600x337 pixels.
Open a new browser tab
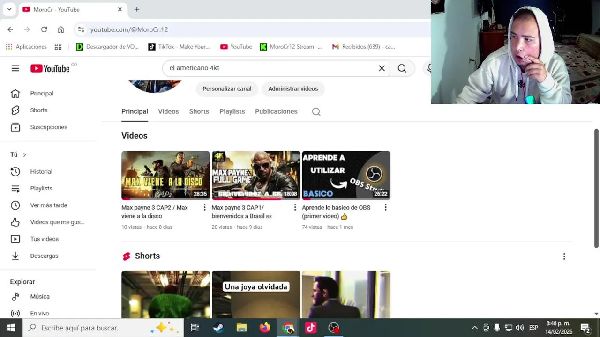137,9
